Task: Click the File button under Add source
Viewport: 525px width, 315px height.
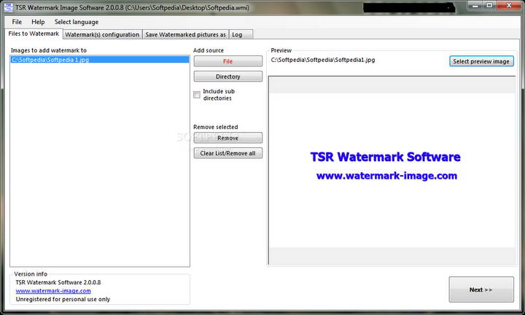Action: click(228, 61)
